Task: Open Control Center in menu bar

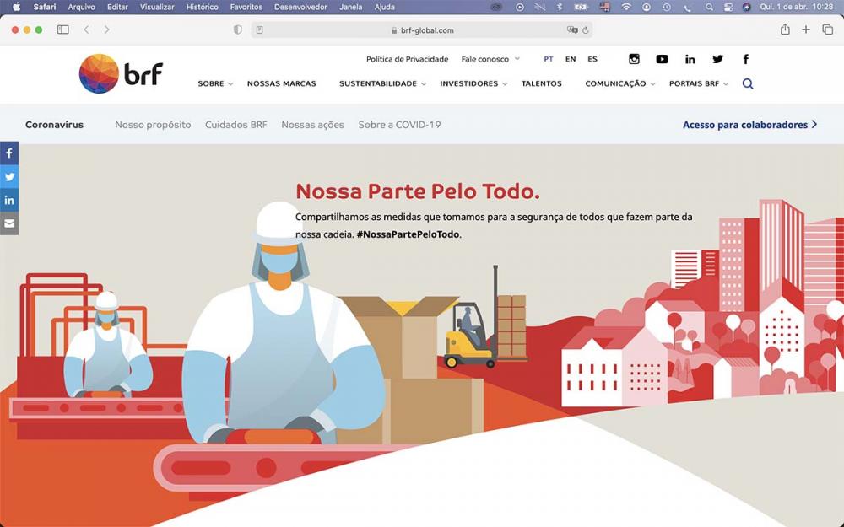Action: click(728, 7)
